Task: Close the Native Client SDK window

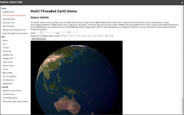Action: point(182,3)
